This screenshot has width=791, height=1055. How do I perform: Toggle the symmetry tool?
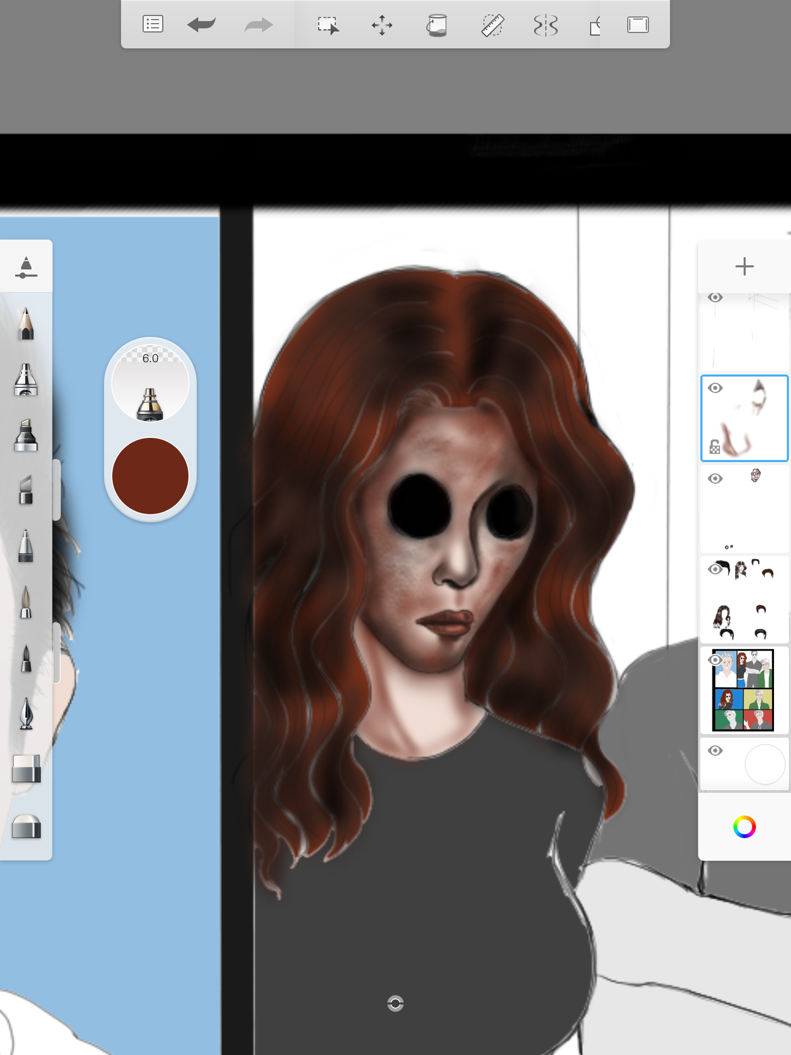click(x=545, y=25)
